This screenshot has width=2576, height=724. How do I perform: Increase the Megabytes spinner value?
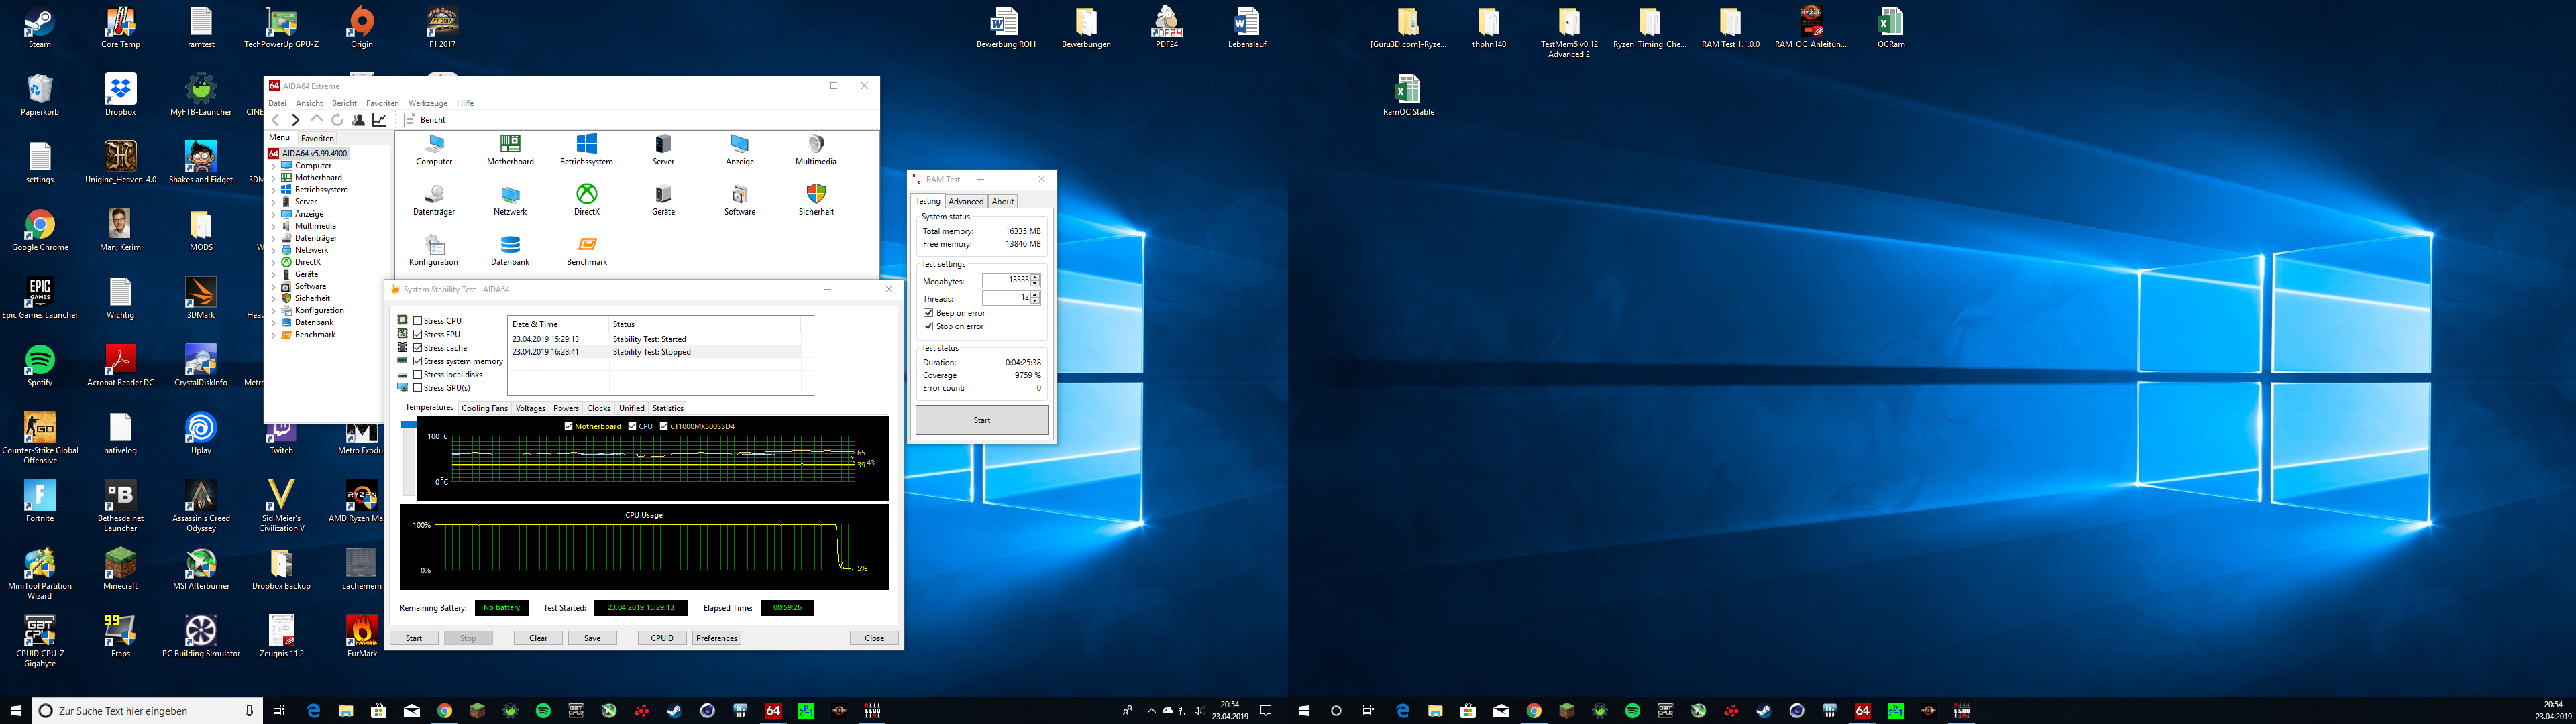1035,277
